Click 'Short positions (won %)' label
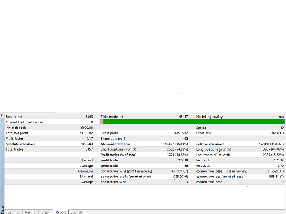 [118, 149]
